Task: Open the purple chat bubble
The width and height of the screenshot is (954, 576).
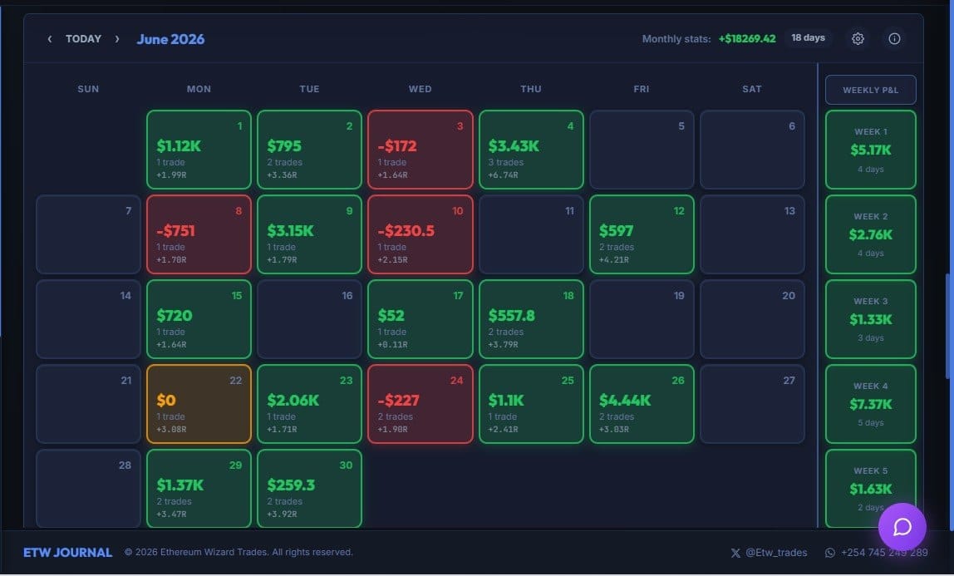Action: [x=902, y=527]
